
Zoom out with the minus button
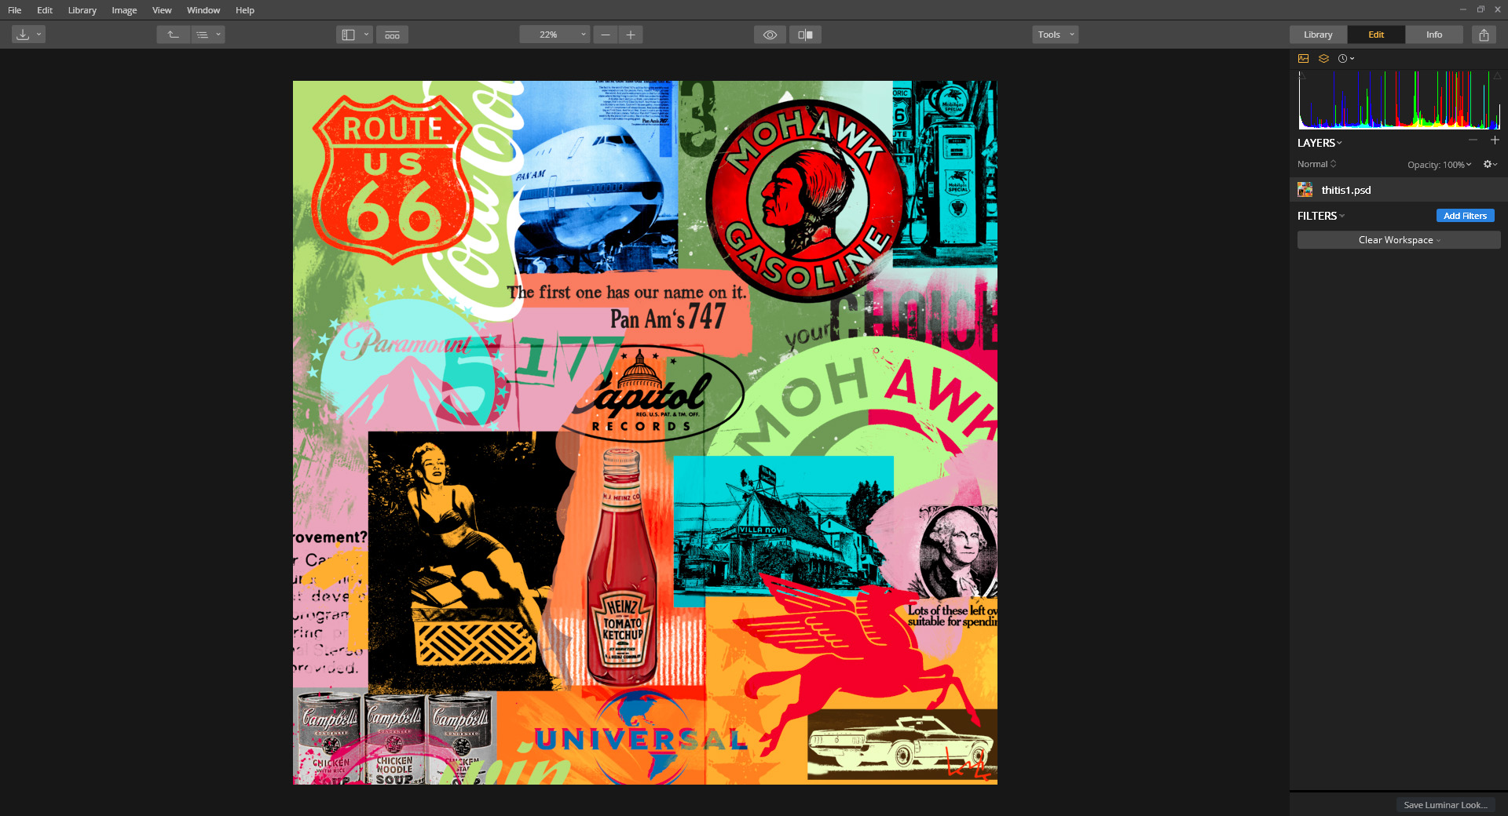[606, 35]
